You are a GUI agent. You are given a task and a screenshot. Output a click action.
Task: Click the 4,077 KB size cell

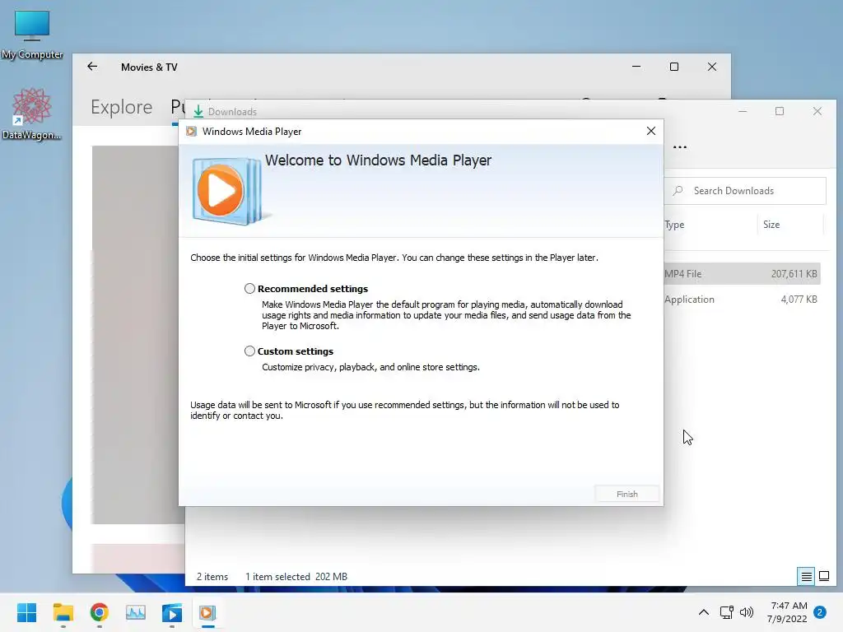(x=799, y=300)
